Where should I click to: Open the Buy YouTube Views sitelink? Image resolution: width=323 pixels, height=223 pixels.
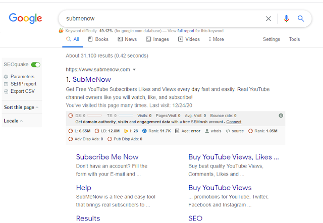(x=220, y=188)
